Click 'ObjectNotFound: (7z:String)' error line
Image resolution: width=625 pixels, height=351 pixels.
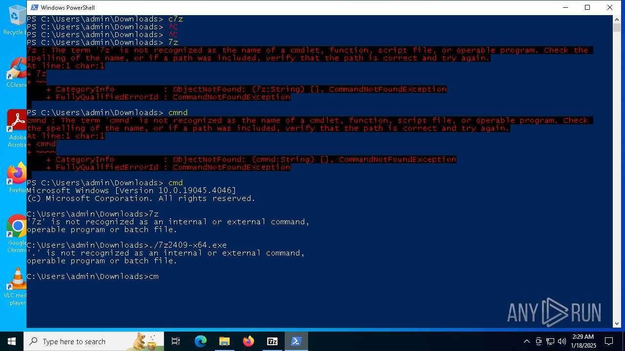[237, 89]
